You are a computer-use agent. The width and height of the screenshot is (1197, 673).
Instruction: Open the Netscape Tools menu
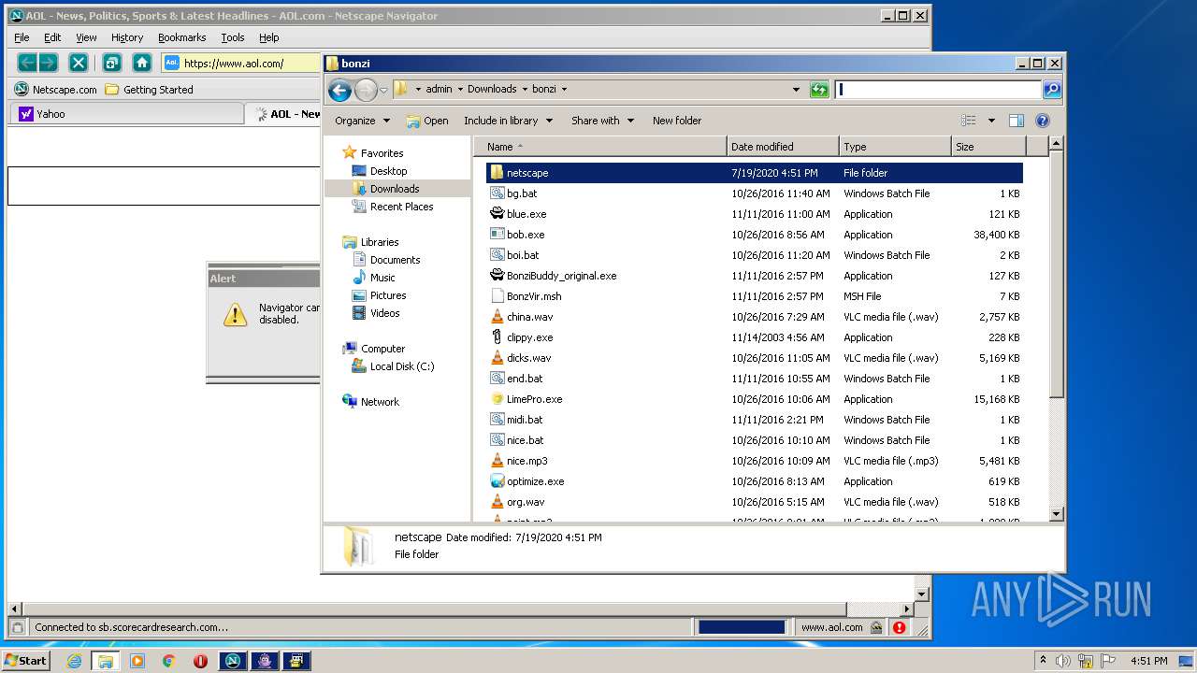(x=233, y=37)
